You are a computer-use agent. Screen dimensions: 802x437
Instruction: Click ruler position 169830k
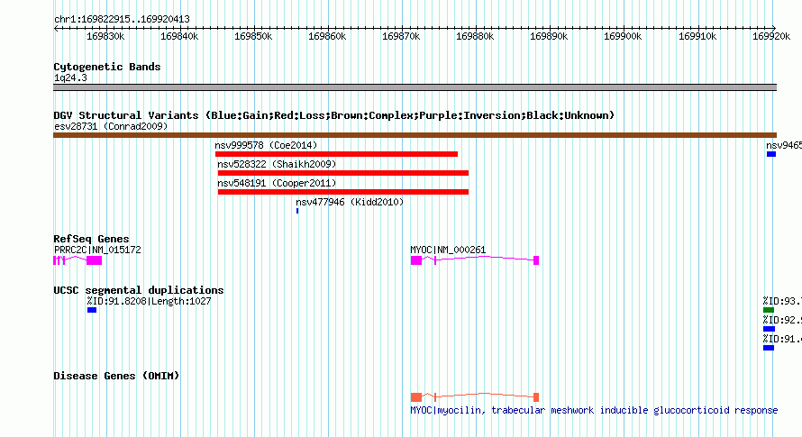105,36
